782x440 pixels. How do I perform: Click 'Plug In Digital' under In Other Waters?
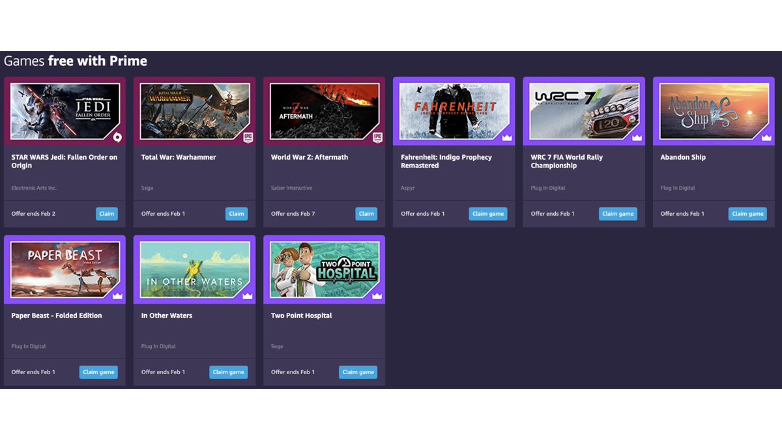point(158,346)
